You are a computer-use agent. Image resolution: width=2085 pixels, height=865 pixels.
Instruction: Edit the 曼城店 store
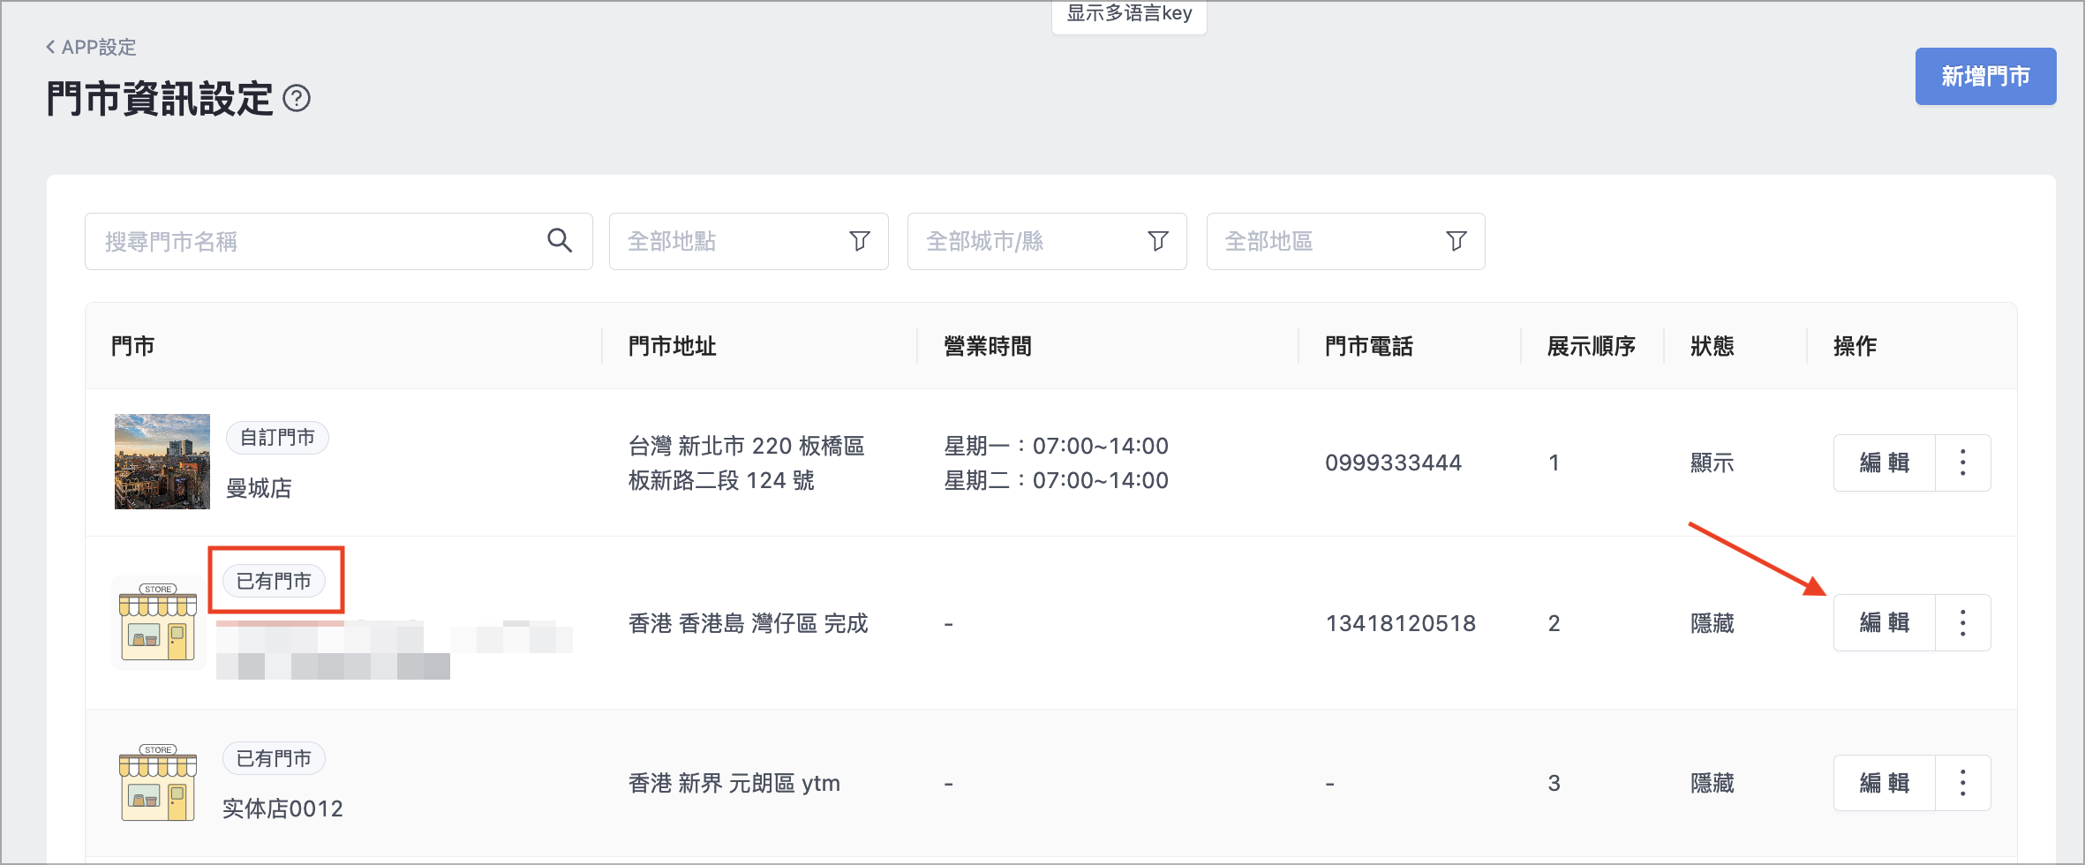(x=1885, y=463)
